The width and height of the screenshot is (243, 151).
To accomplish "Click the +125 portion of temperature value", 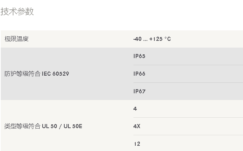I will coord(156,39).
